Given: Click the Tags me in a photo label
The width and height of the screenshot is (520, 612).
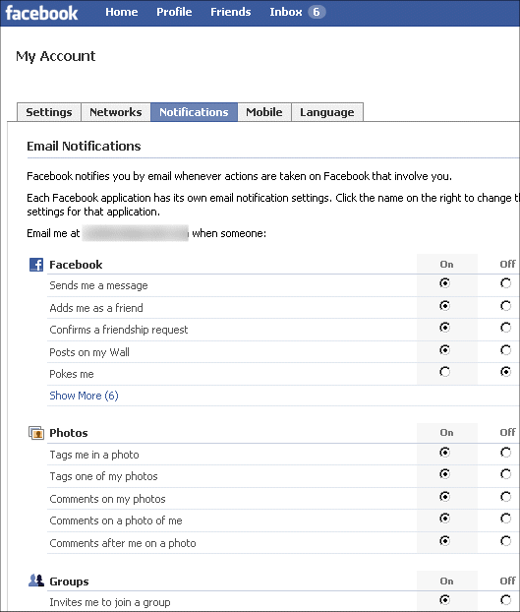Looking at the screenshot, I should (94, 455).
